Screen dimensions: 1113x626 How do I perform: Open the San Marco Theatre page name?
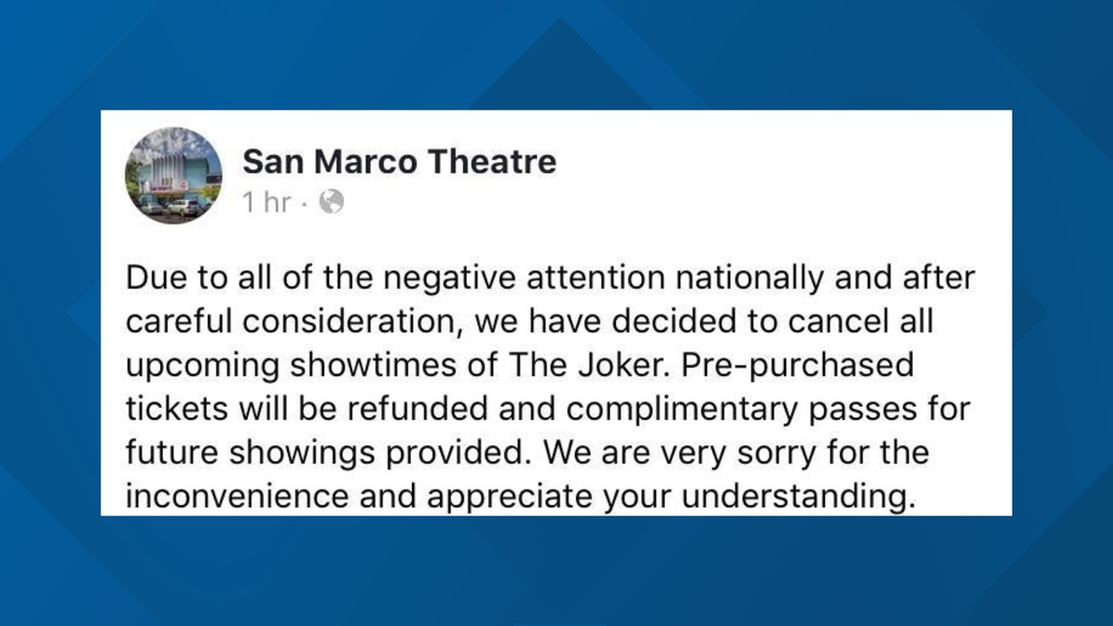point(399,161)
